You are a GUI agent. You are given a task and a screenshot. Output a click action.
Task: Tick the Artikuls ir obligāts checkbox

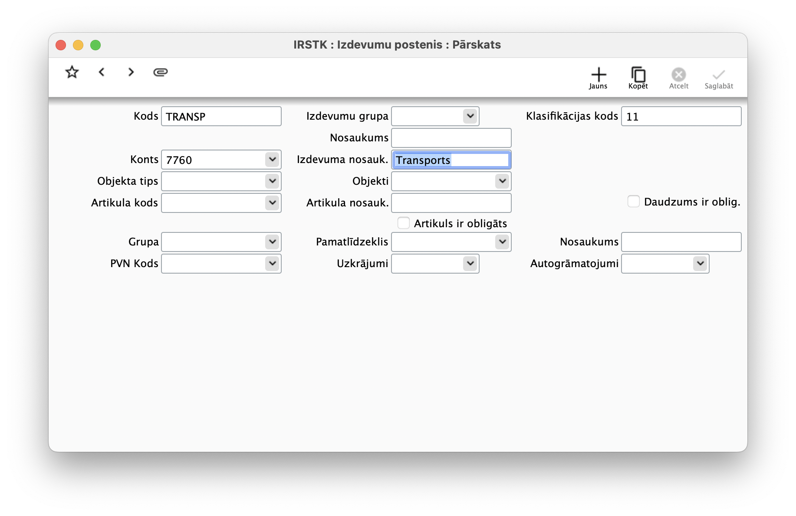coord(404,223)
